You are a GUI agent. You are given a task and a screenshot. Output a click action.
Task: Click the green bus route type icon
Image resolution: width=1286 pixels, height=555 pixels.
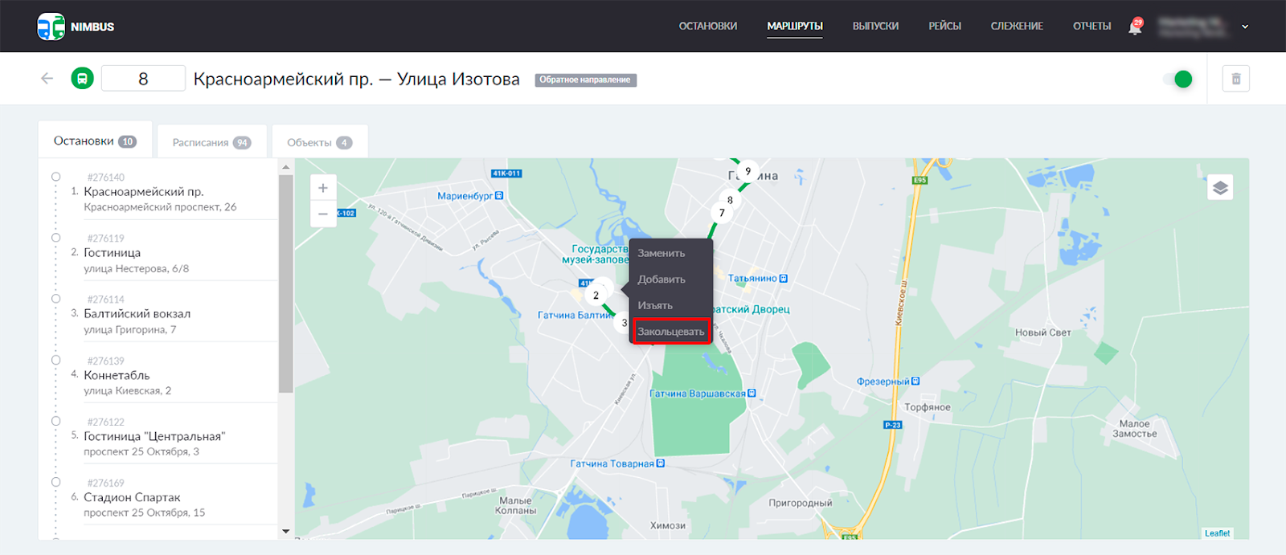tap(82, 79)
